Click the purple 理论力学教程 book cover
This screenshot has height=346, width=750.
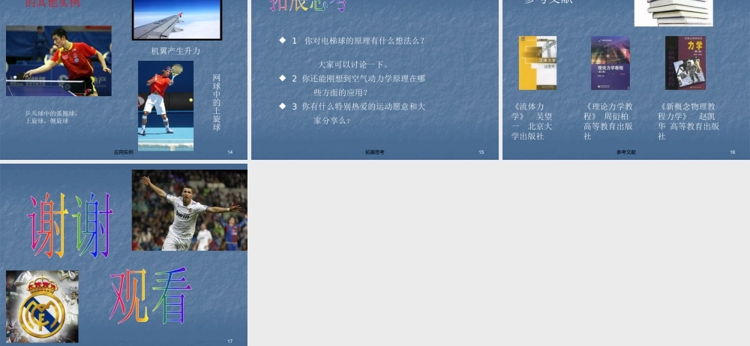pyautogui.click(x=610, y=63)
